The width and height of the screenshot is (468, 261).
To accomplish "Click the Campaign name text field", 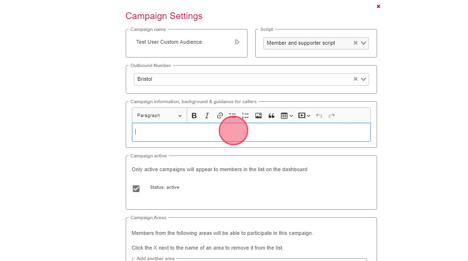I will [181, 42].
